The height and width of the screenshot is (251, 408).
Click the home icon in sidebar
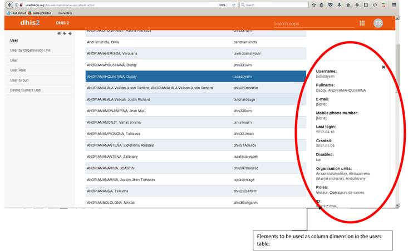[59, 34]
